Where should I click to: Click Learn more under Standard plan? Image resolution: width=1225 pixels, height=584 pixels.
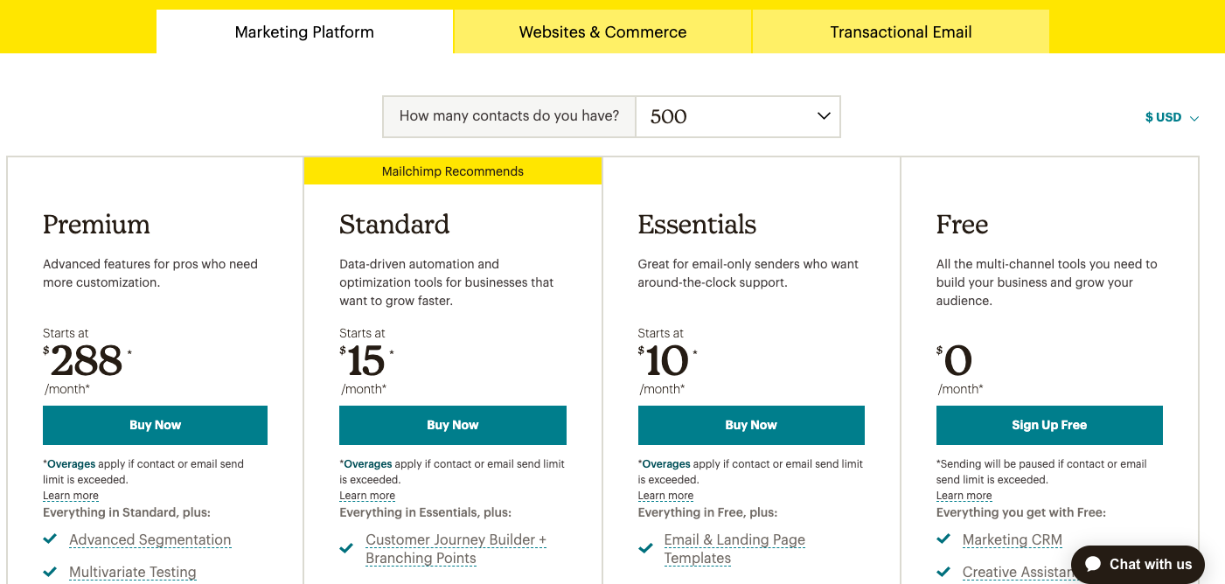pos(367,496)
